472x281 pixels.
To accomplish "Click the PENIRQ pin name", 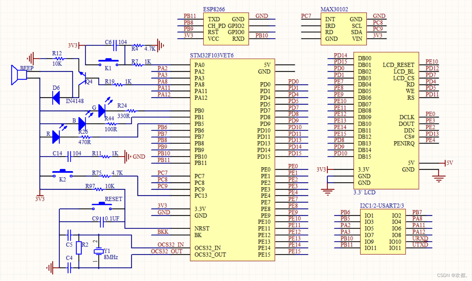I will pos(404,143).
